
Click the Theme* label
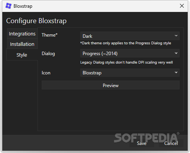point(49,35)
